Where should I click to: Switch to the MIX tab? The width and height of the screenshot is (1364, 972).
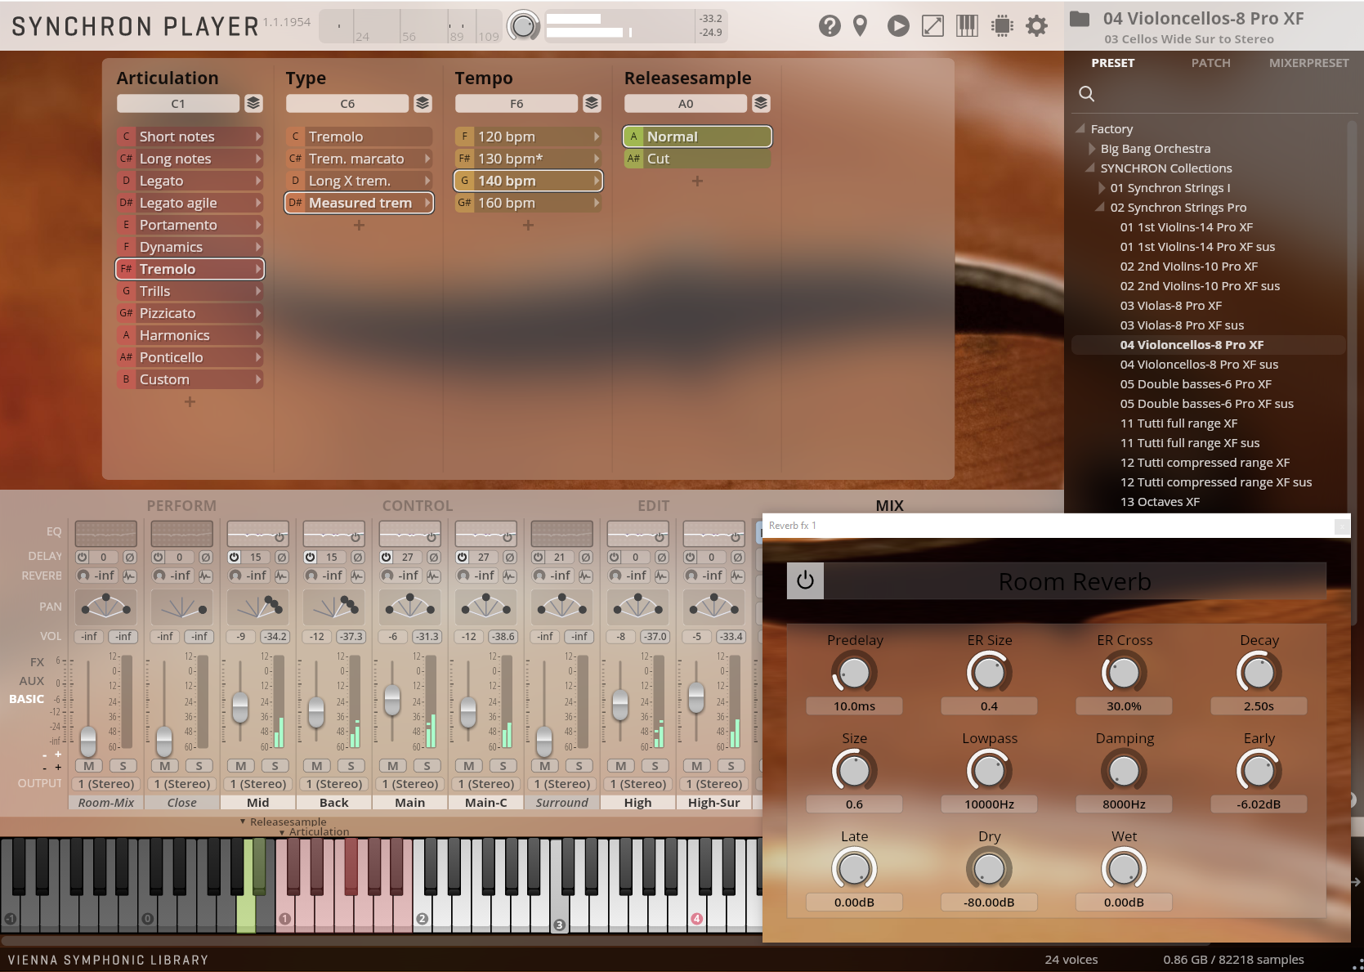pos(889,505)
